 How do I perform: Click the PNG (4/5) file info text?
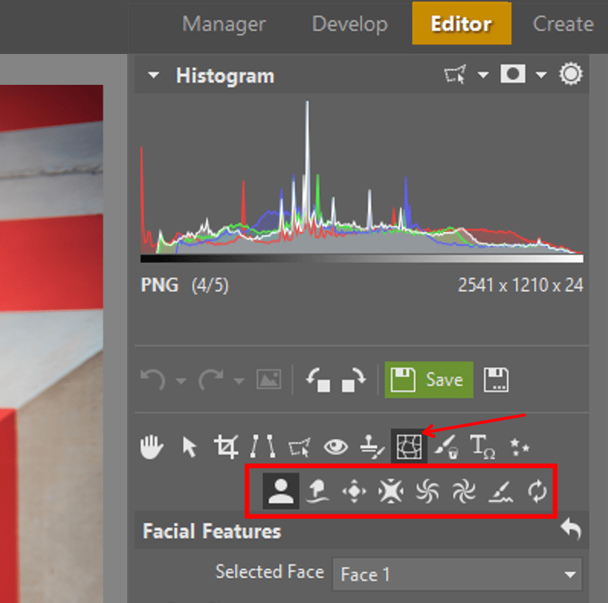184,285
